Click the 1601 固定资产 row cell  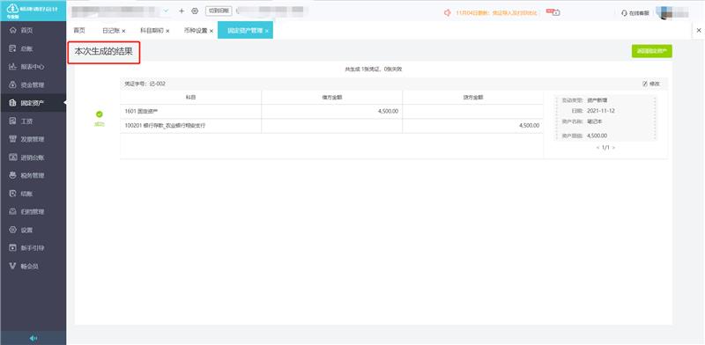(x=190, y=112)
